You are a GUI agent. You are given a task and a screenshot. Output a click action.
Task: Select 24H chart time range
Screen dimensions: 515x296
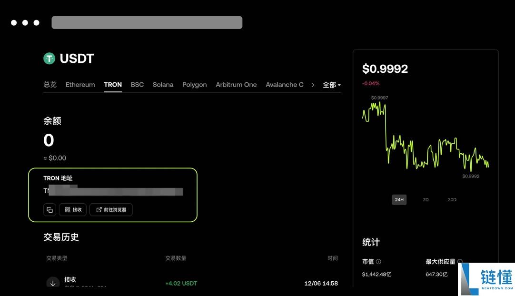click(x=399, y=200)
